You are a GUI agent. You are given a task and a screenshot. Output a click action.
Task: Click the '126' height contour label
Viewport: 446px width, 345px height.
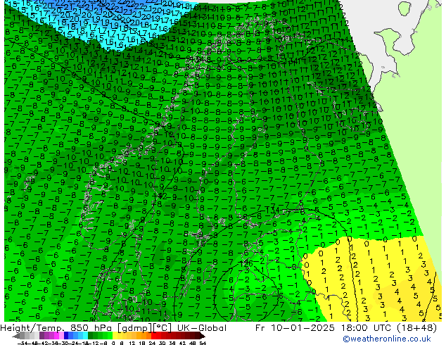click(x=246, y=263)
